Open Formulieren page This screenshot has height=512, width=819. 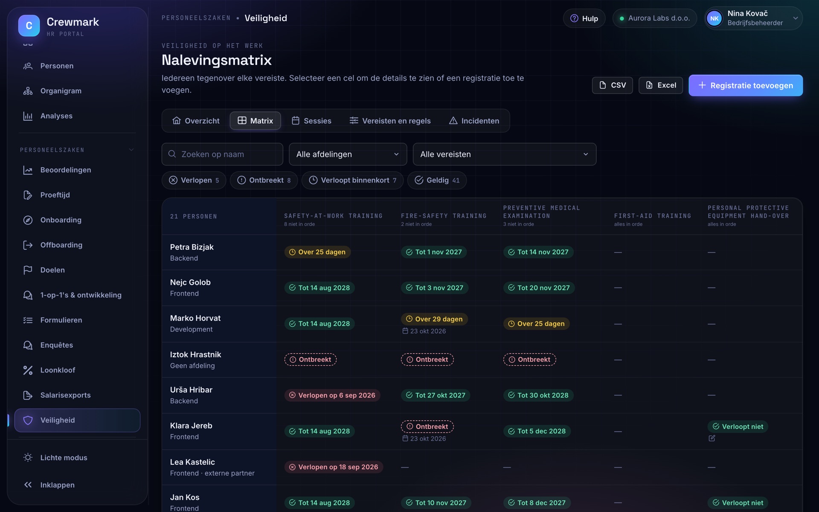click(x=77, y=320)
